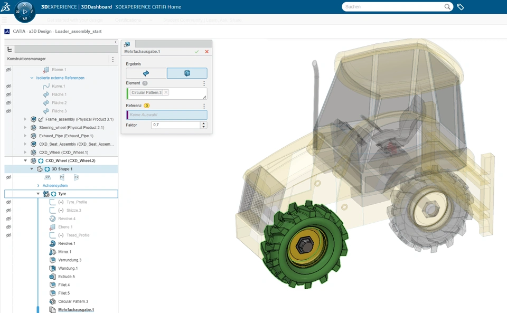Viewport: 507px width, 313px height.
Task: Click the 3D Shape 1 icon
Action: click(40, 169)
